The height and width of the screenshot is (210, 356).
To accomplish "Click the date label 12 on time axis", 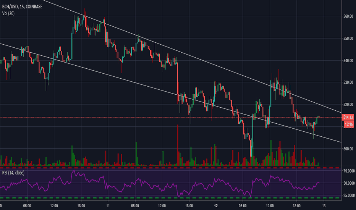I will [216, 206].
